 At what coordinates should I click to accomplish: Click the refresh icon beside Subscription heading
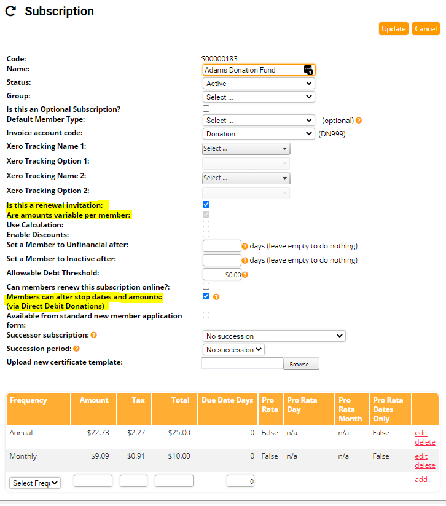10,11
